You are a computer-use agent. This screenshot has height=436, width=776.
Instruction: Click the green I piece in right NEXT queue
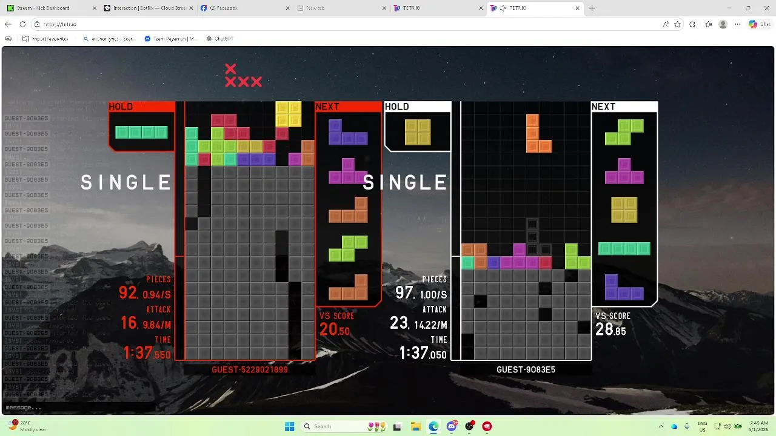(x=624, y=248)
